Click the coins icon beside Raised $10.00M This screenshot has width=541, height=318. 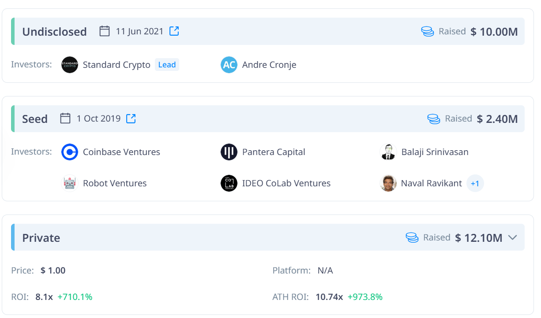(427, 31)
